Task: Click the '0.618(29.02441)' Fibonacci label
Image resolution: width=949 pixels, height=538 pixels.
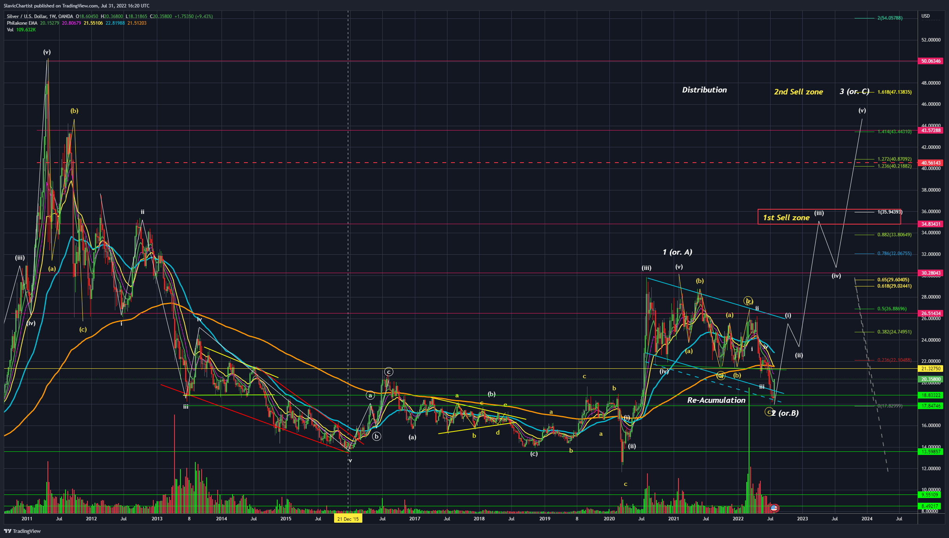Action: pos(894,286)
